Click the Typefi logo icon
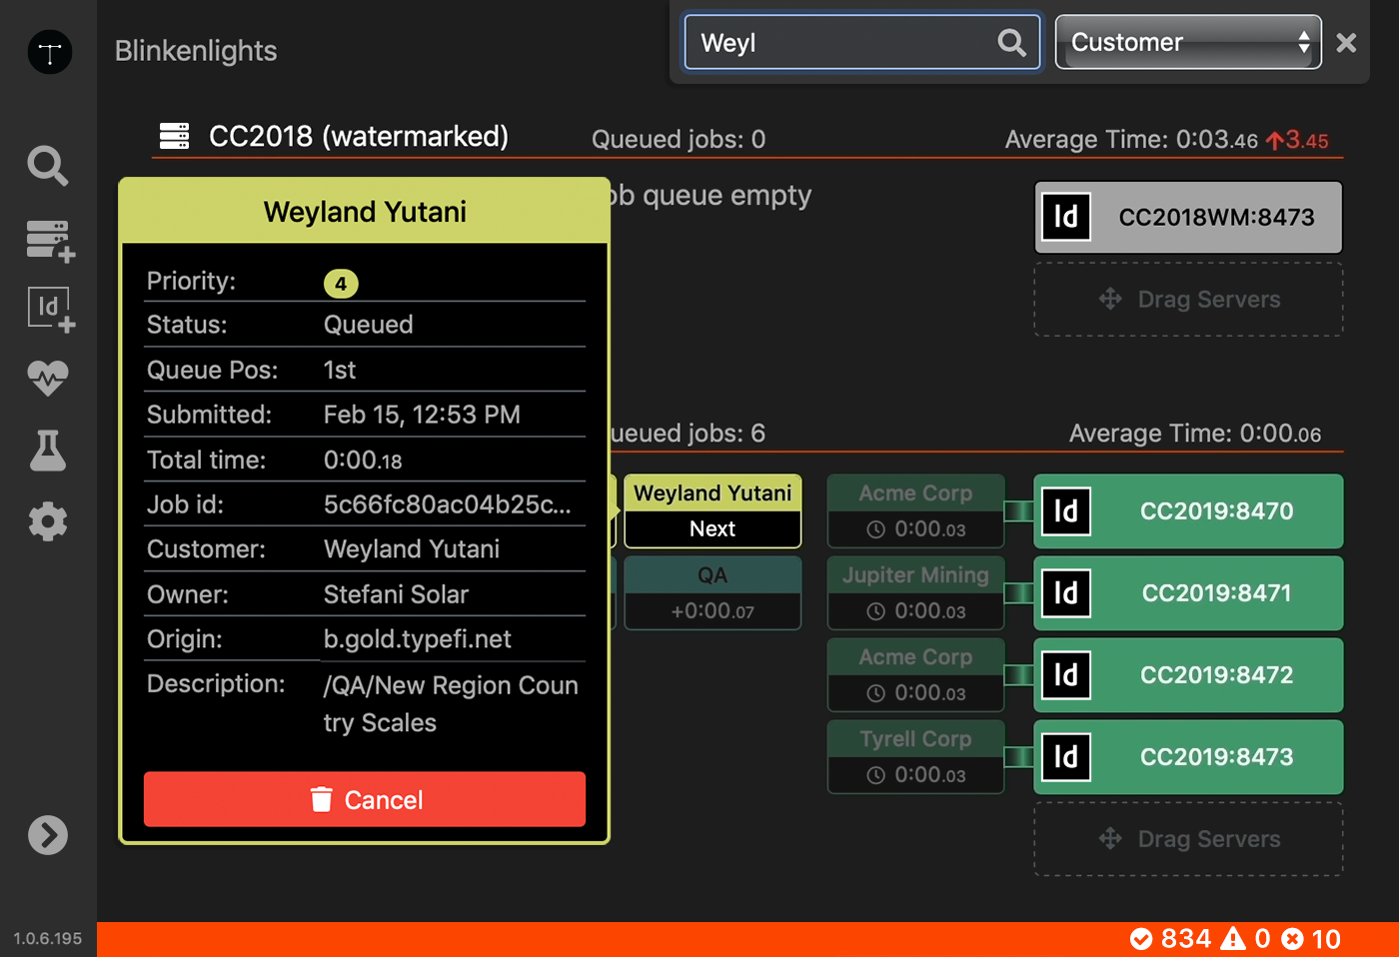This screenshot has height=957, width=1399. 49,52
